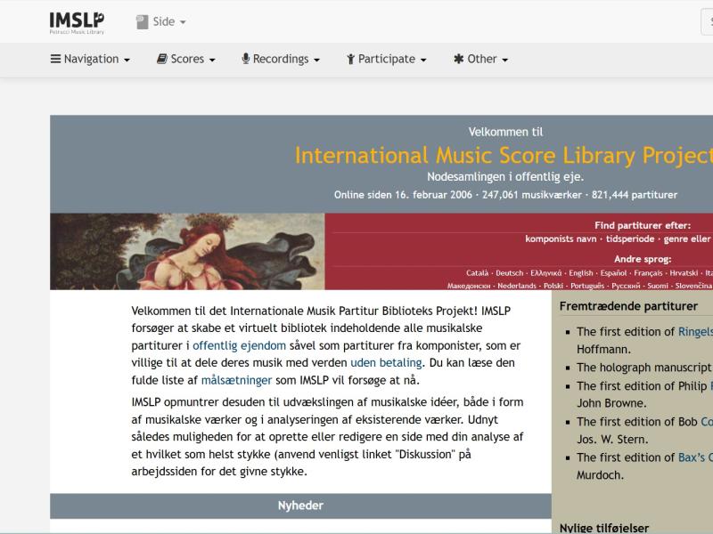Switch language to Hrvatski

point(684,273)
